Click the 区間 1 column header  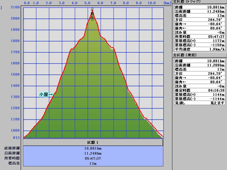[x=93, y=142]
